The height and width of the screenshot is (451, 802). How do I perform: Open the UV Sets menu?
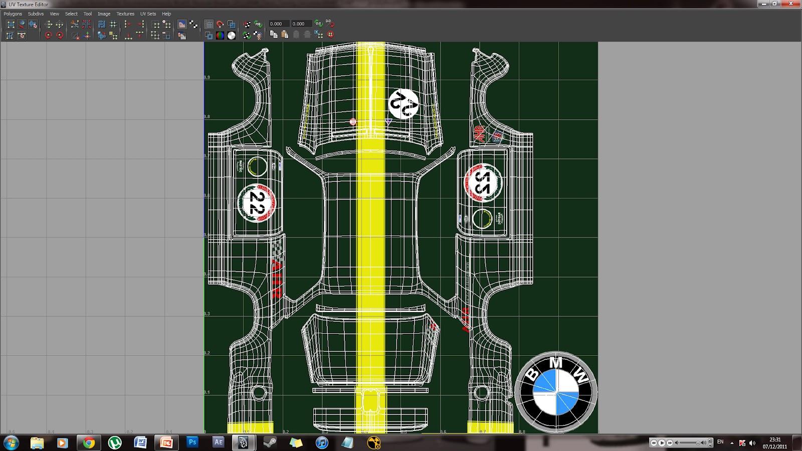pyautogui.click(x=148, y=14)
